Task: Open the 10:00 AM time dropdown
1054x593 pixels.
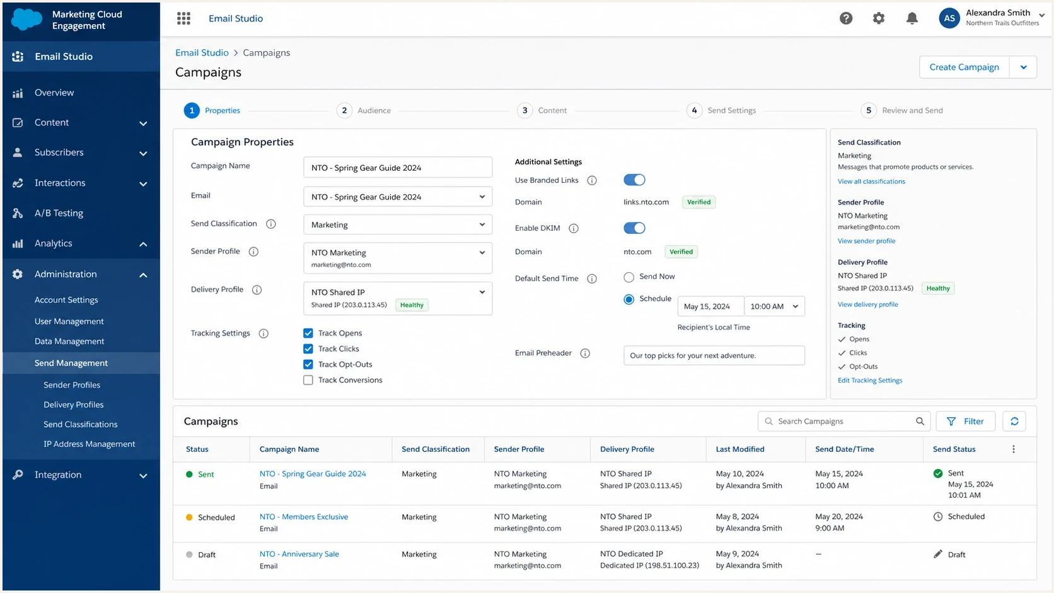Action: tap(775, 306)
